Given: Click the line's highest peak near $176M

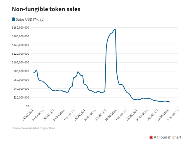Looking at the screenshot, I should click(x=115, y=29).
